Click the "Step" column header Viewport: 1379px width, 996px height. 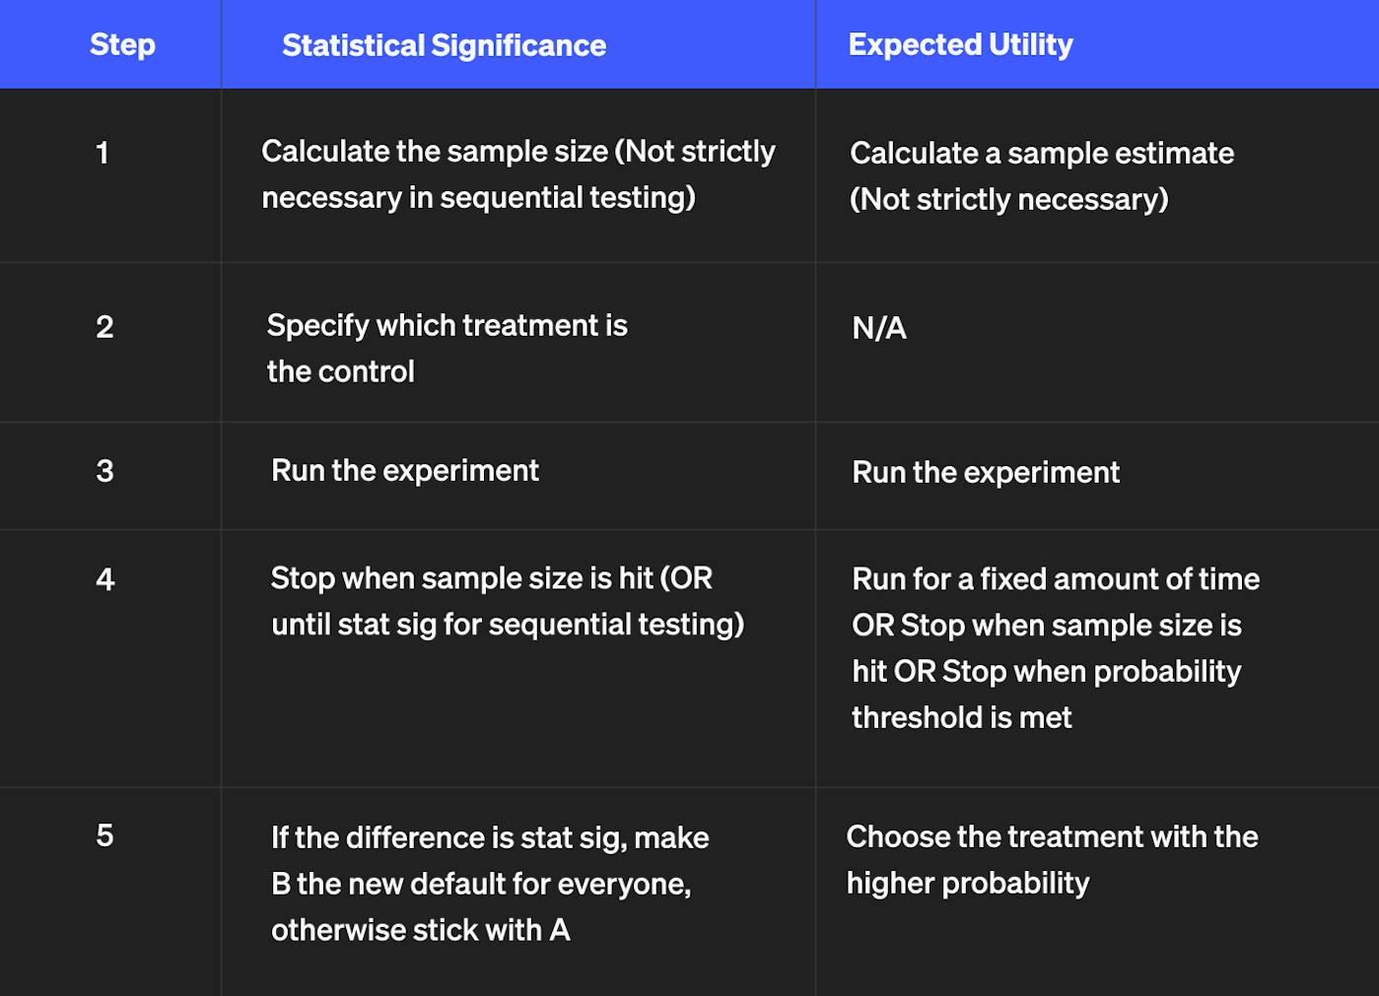tap(122, 45)
